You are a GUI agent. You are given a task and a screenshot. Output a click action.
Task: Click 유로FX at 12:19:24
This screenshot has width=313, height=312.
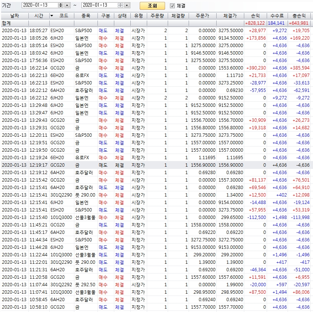coord(82,158)
